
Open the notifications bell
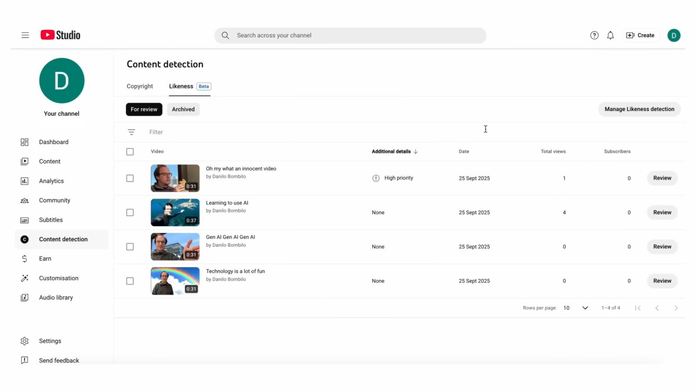pyautogui.click(x=610, y=35)
